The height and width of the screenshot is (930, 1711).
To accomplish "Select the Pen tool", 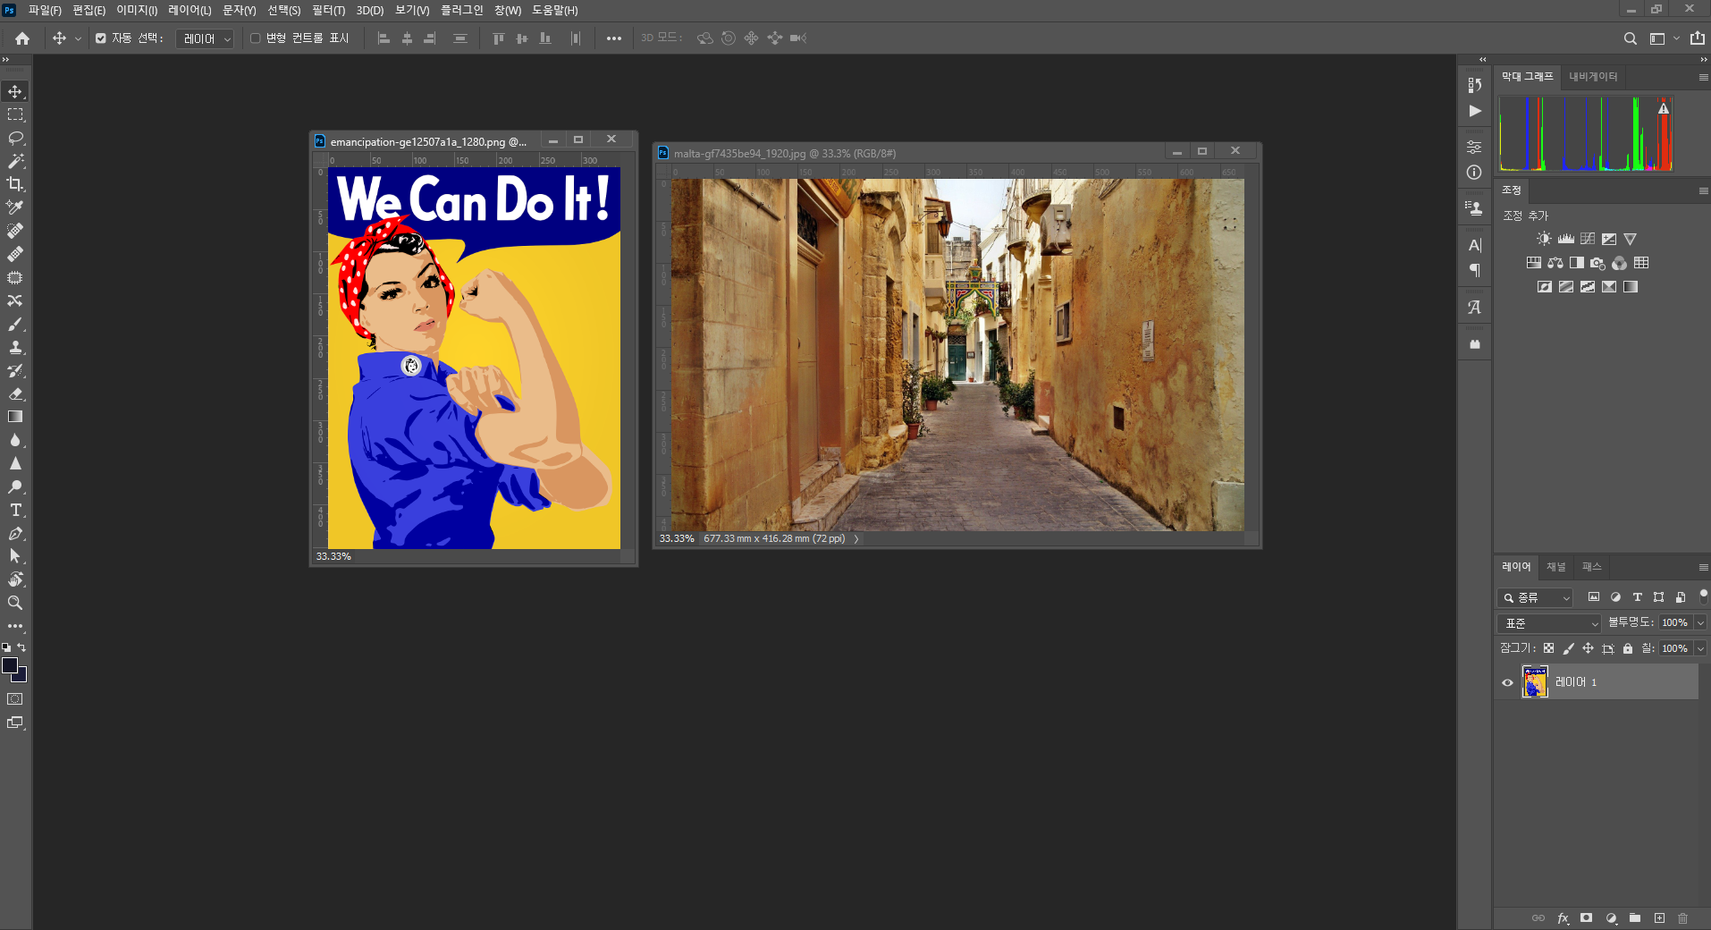I will pos(15,534).
